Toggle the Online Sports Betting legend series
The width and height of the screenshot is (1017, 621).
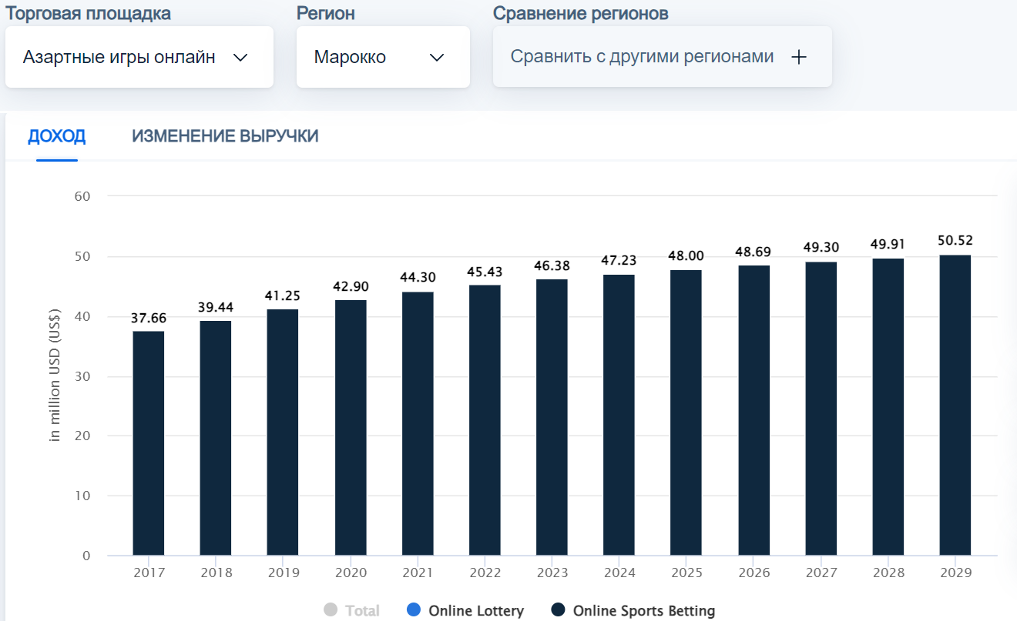[x=633, y=611]
